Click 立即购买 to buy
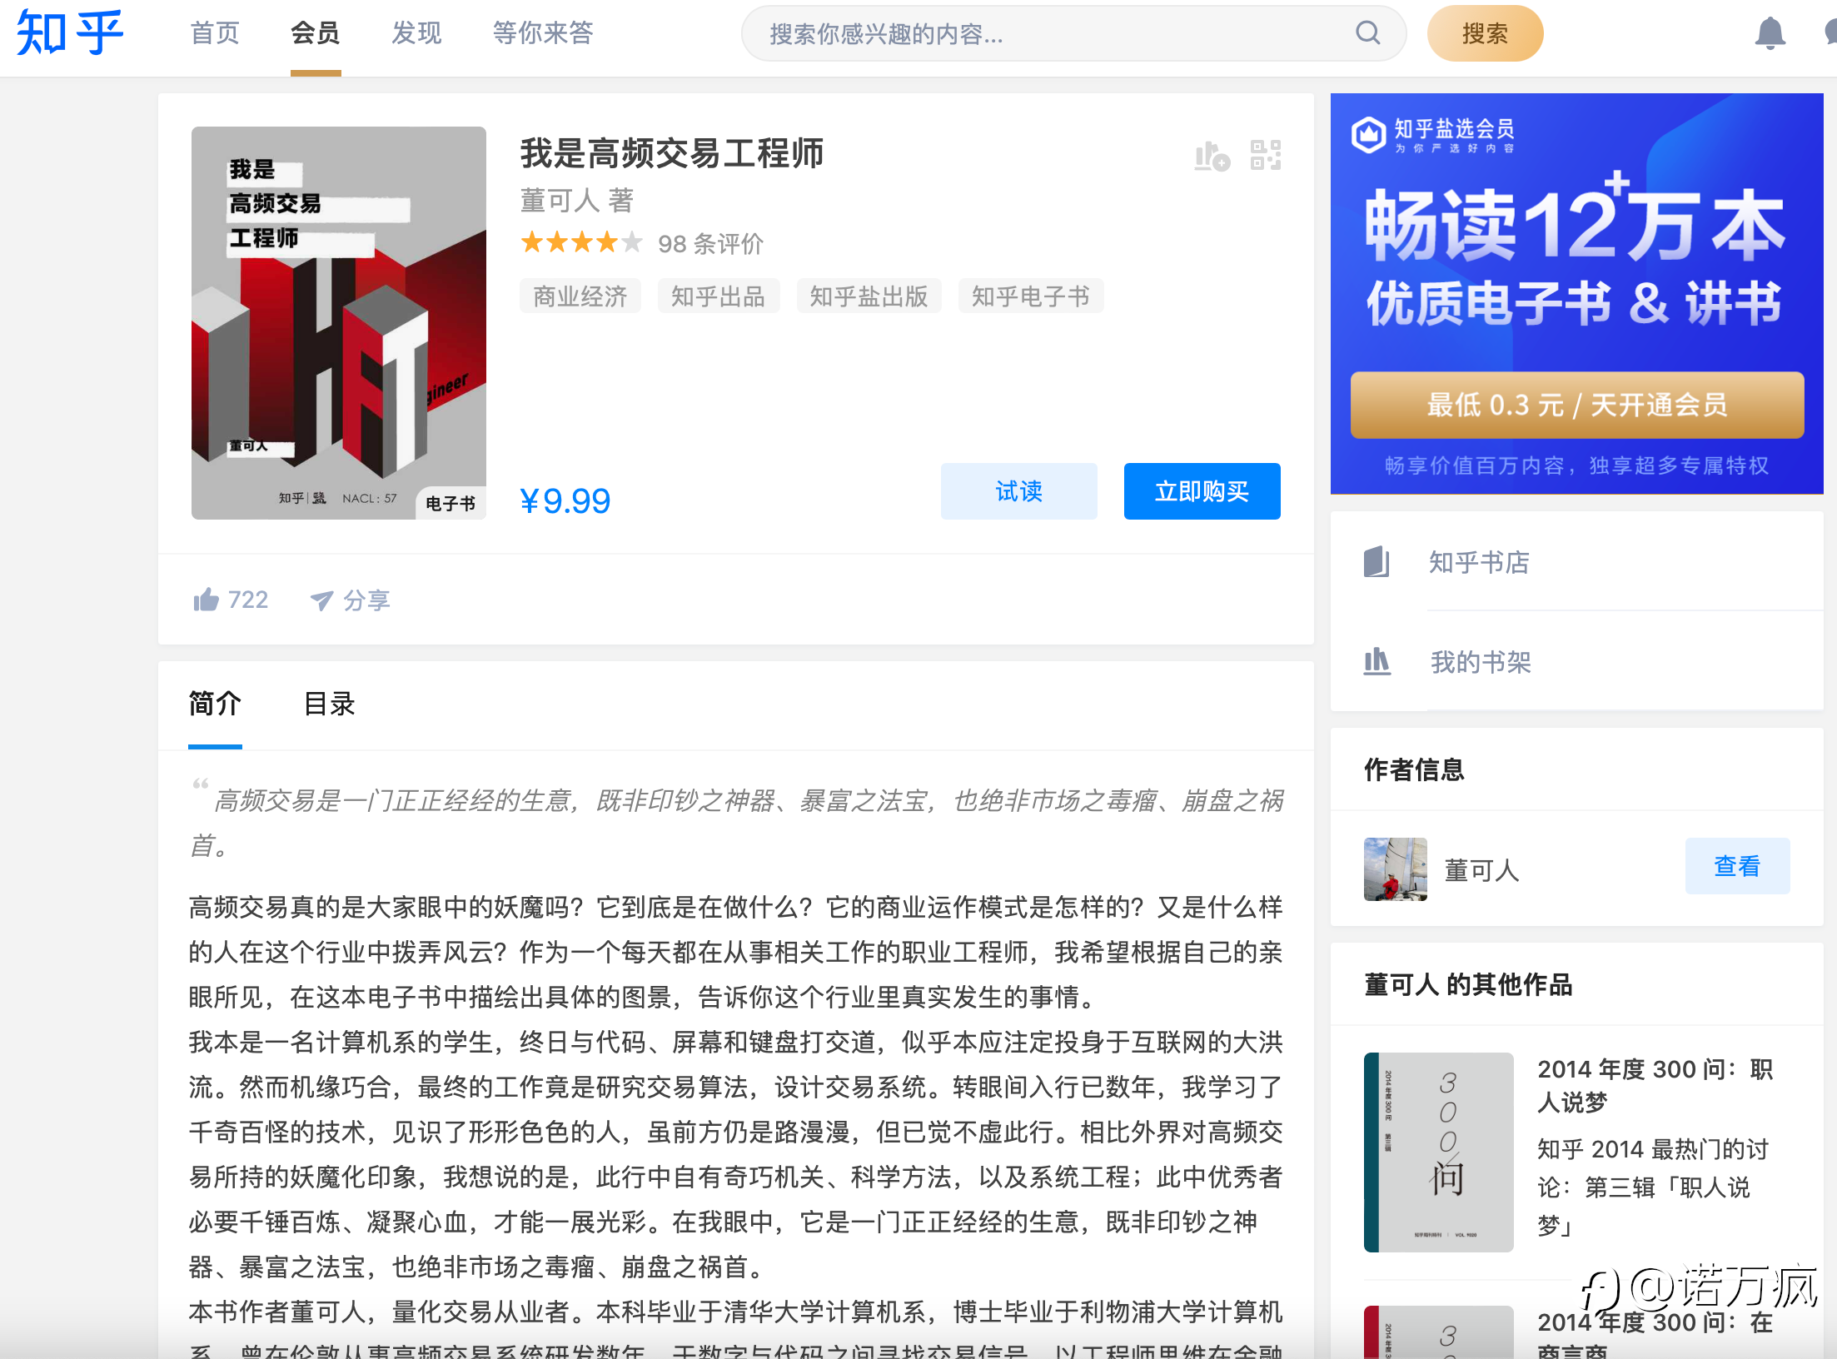The image size is (1837, 1359). coord(1202,491)
